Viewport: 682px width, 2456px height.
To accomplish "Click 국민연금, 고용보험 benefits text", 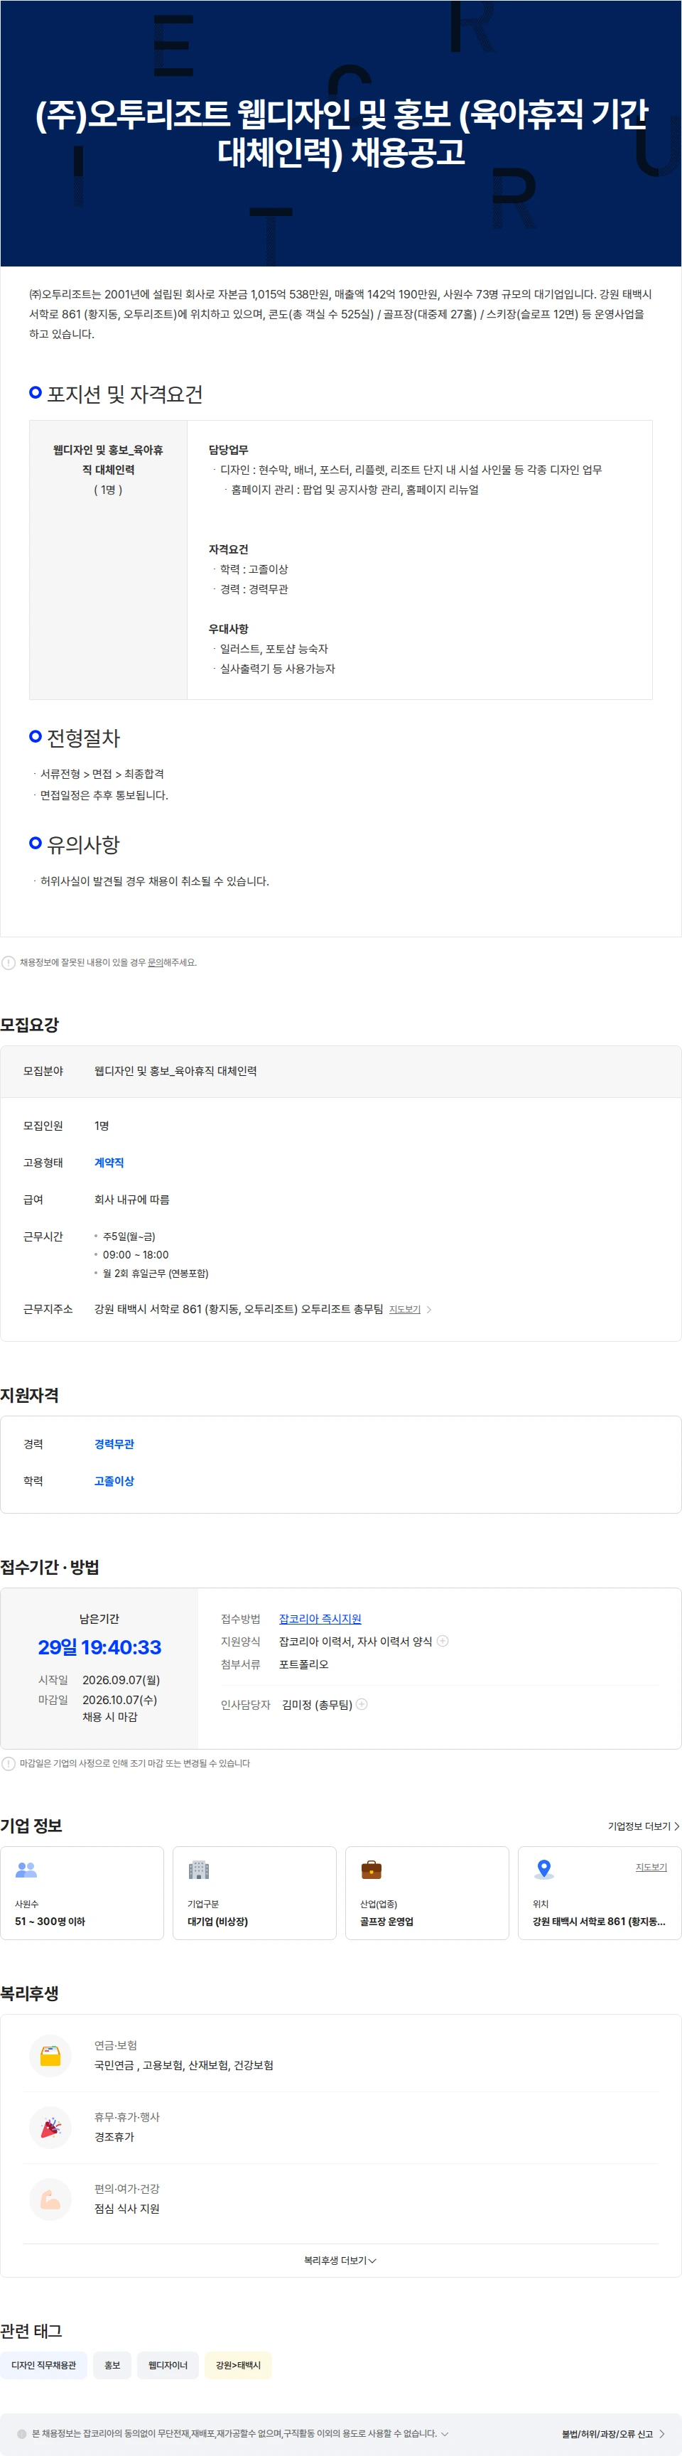I will [184, 2064].
